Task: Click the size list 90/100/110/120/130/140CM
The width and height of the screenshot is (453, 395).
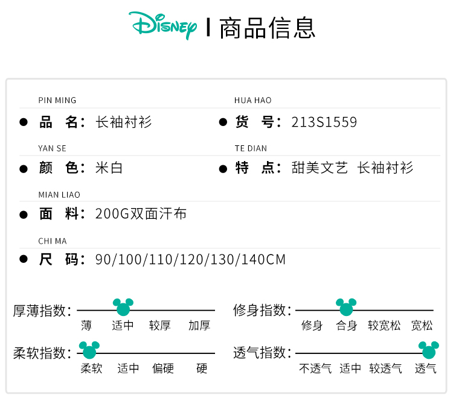Action: pyautogui.click(x=190, y=259)
